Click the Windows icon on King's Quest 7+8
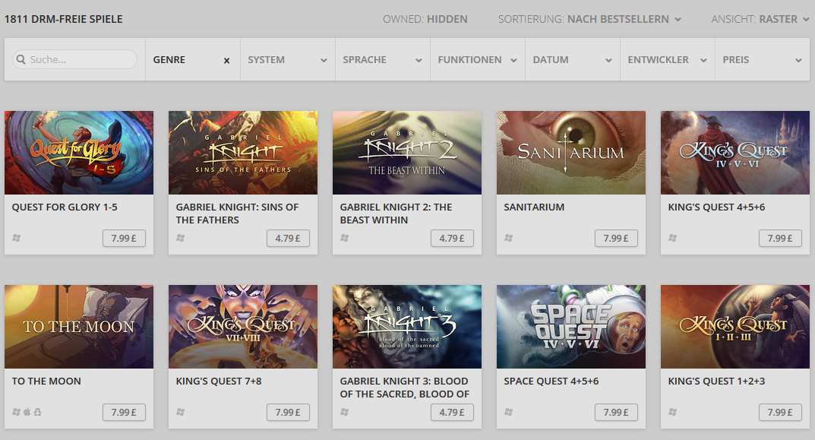The height and width of the screenshot is (440, 815). 180,412
